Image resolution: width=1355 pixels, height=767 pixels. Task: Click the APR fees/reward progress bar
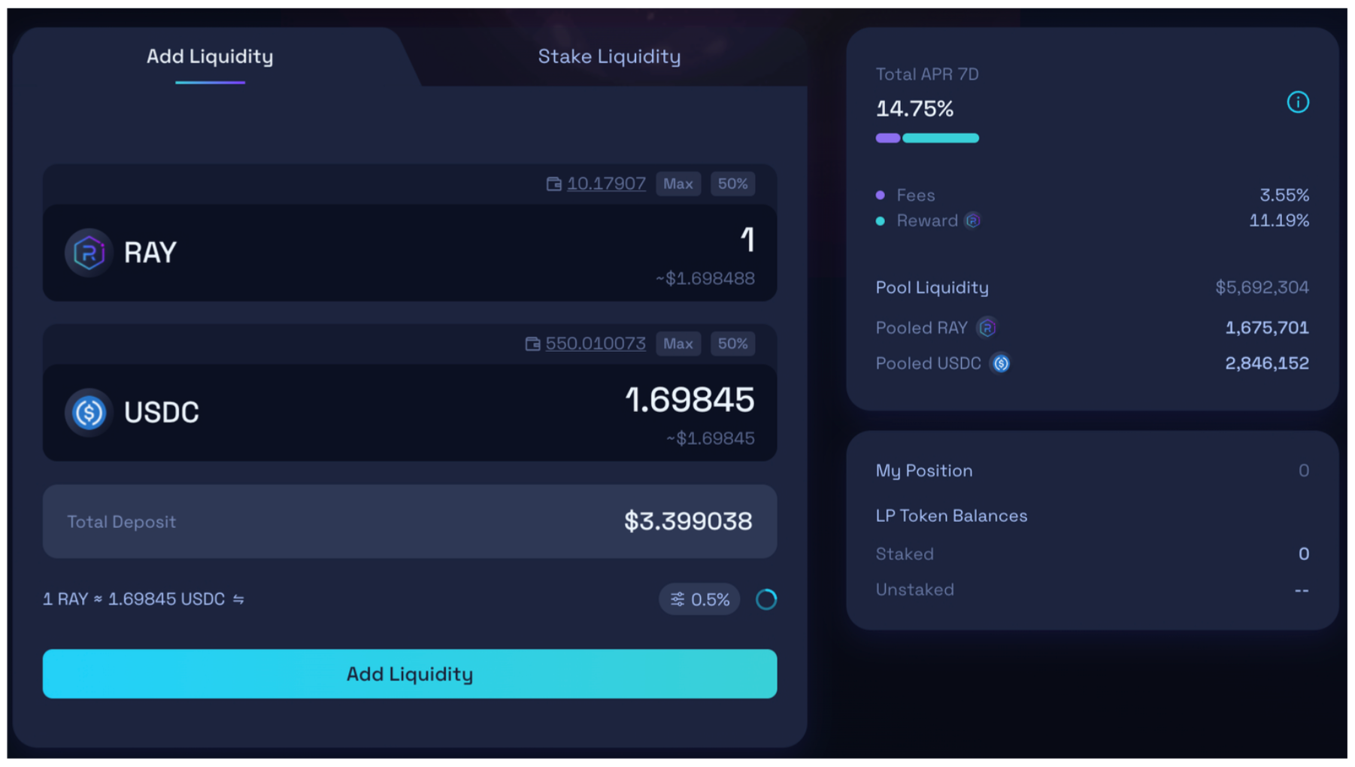927,138
